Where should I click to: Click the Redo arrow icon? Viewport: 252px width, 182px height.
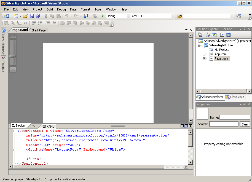point(76,16)
